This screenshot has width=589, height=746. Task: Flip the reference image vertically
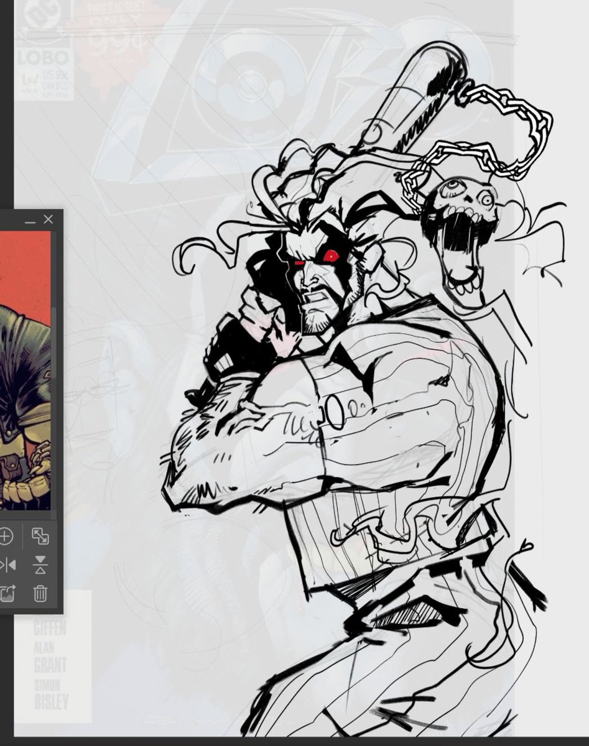coord(40,565)
